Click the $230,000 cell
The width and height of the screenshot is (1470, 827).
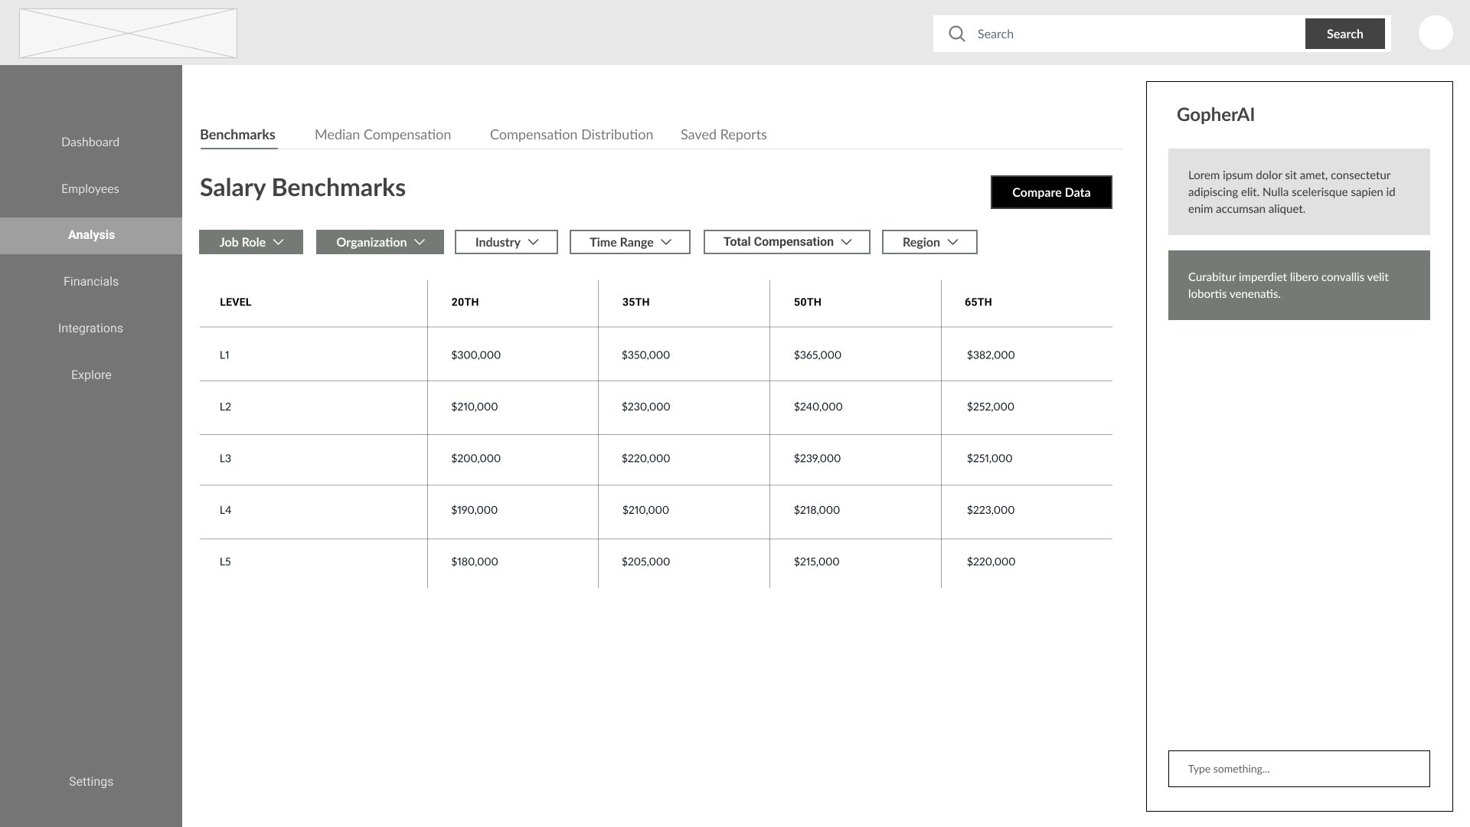(x=645, y=407)
